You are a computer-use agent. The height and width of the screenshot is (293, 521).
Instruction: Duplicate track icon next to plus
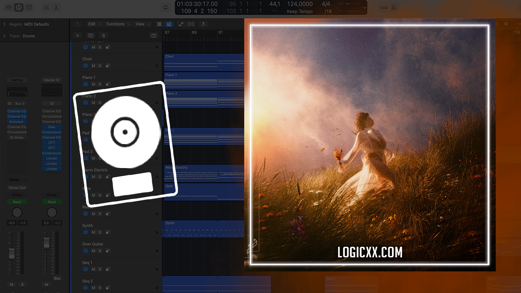(x=90, y=36)
